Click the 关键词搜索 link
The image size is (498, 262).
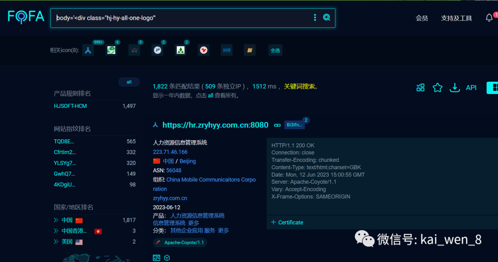pyautogui.click(x=299, y=86)
